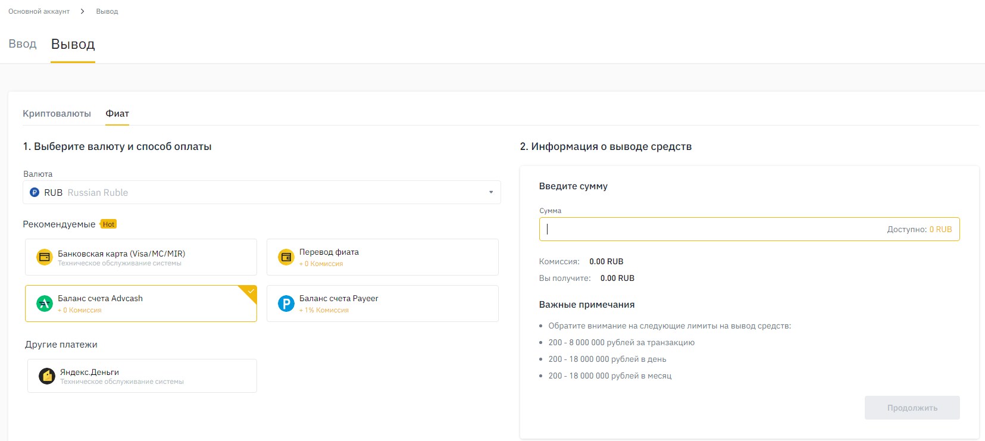Open the Валюта currency dropdown arrow
985x441 pixels.
[x=491, y=192]
